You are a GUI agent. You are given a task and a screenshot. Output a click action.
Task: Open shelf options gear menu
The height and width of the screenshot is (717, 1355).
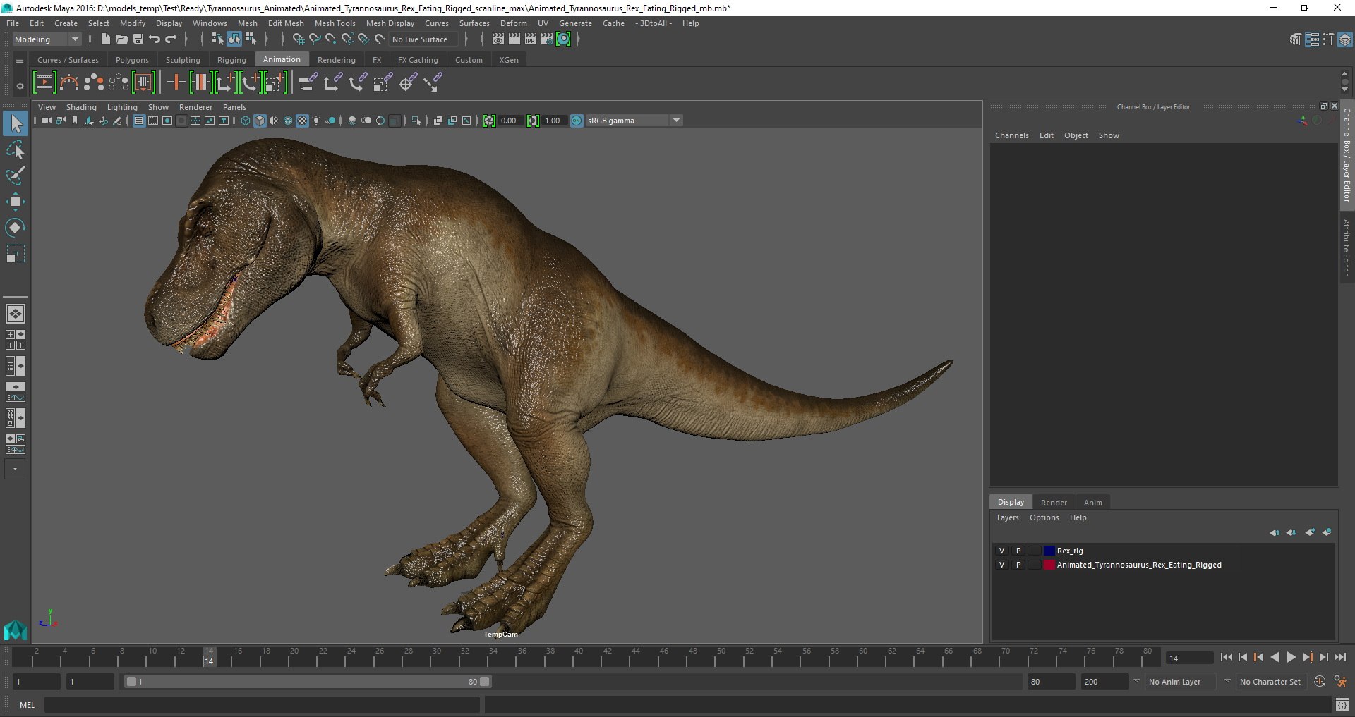coord(20,86)
